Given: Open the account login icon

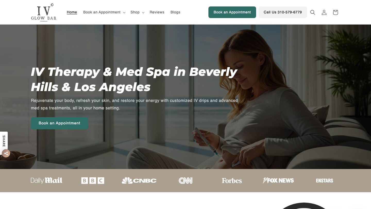Looking at the screenshot, I should [324, 12].
